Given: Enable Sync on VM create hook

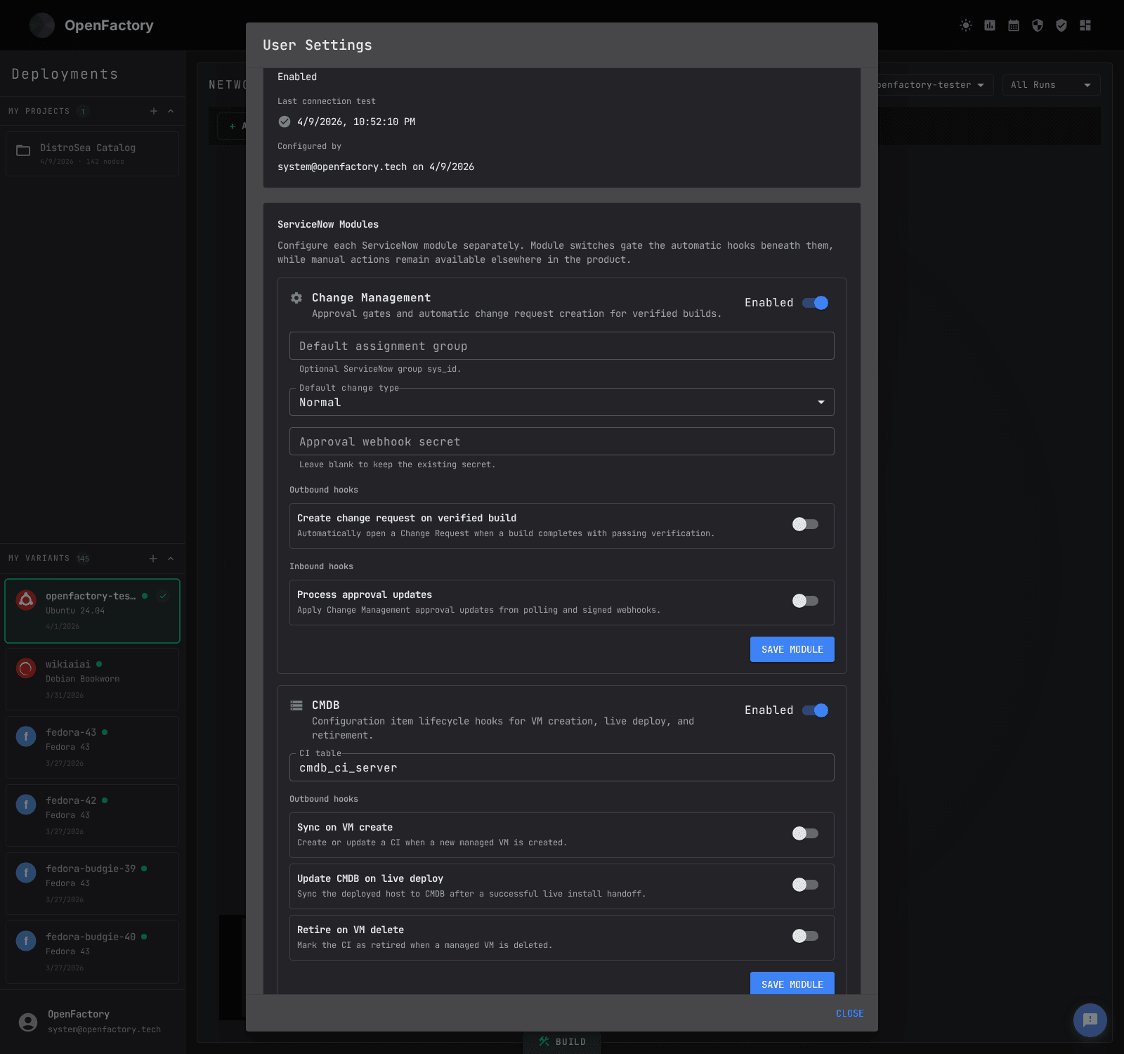Looking at the screenshot, I should coord(805,833).
